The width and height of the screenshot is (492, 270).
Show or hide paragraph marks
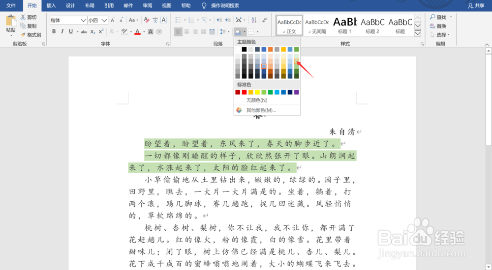[x=265, y=20]
